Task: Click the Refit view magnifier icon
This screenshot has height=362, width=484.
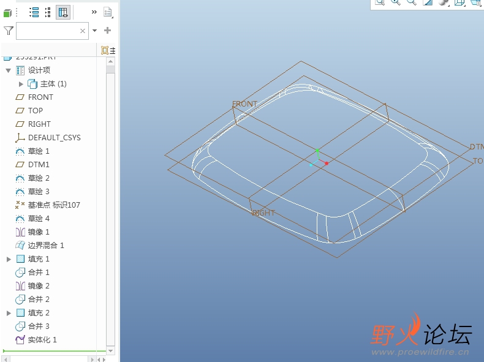Action: pos(380,2)
